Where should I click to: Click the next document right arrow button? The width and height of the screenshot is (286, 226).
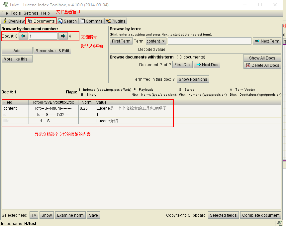[x=63, y=36]
